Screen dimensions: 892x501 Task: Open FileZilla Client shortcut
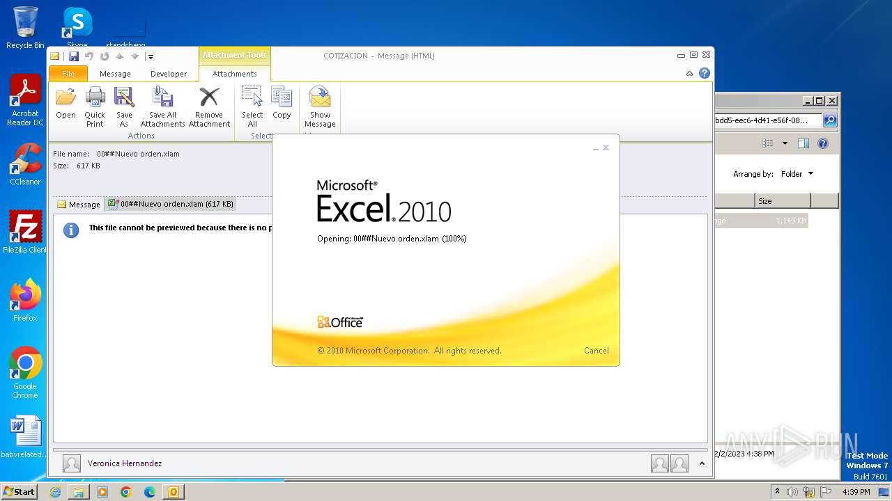25,232
